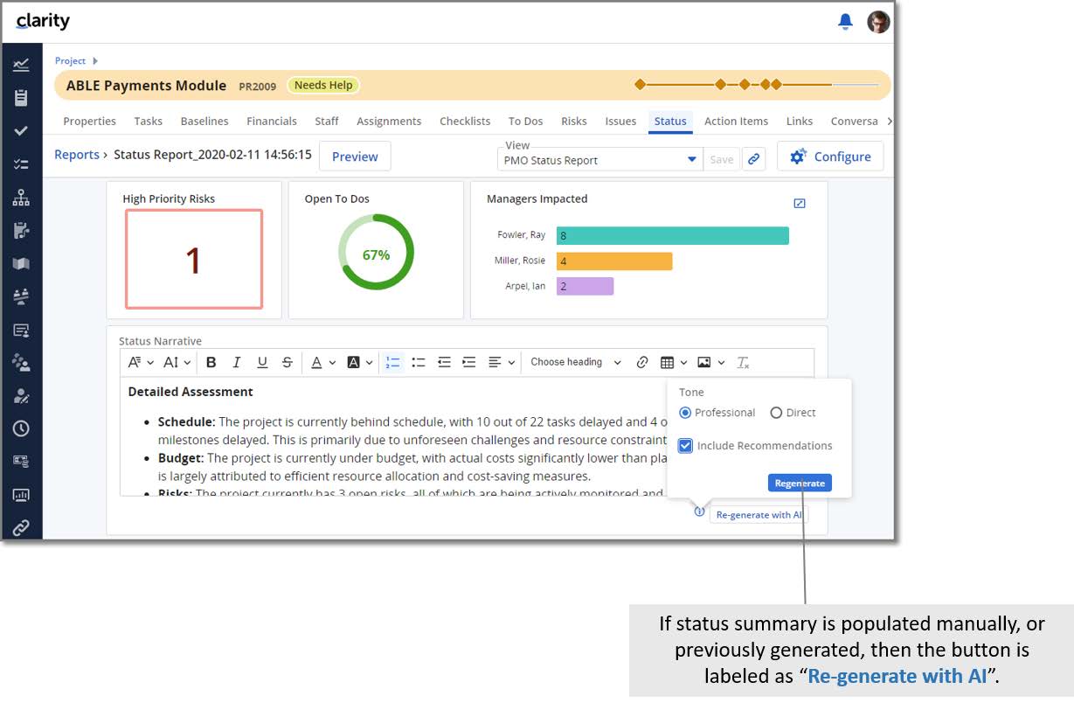Click Re-generate with AI
This screenshot has height=703, width=1074.
click(759, 515)
